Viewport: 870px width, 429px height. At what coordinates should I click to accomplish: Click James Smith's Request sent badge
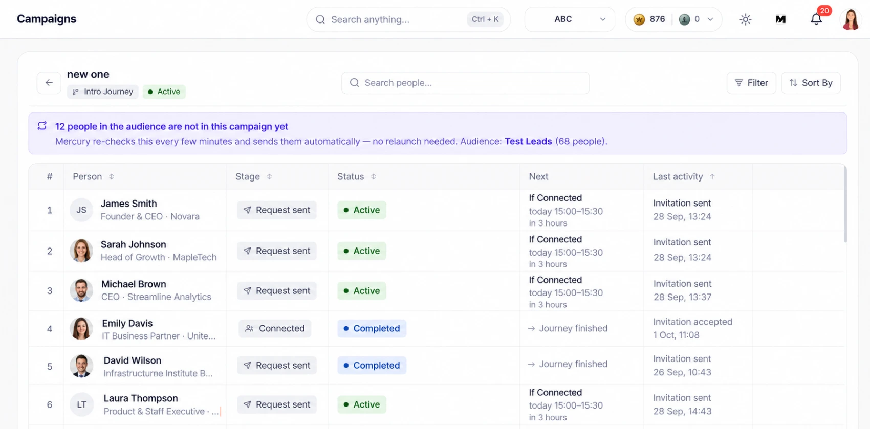277,210
